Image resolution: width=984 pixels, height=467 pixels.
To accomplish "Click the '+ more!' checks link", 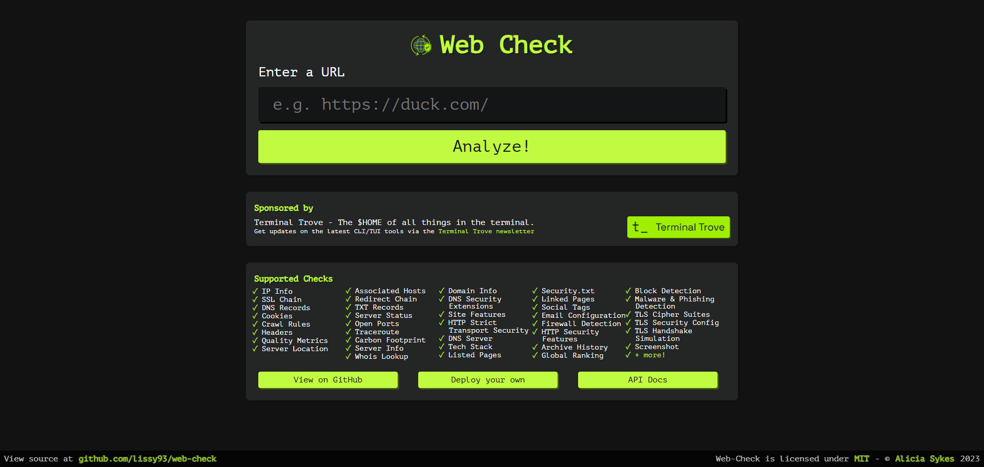I will [x=650, y=355].
